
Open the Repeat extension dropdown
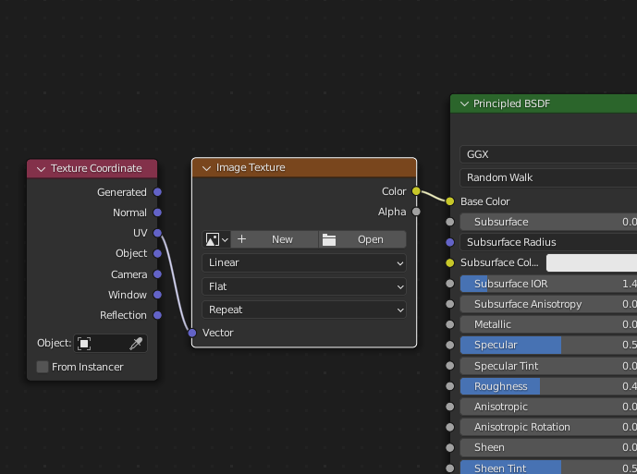tap(304, 310)
